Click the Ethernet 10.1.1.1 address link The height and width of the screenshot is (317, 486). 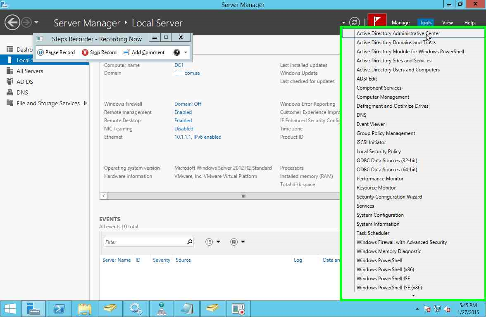click(x=198, y=137)
